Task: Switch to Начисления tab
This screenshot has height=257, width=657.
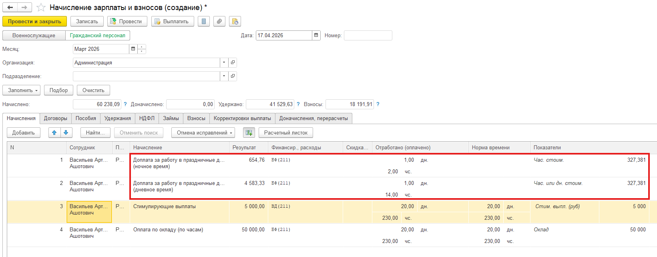Action: pos(21,118)
